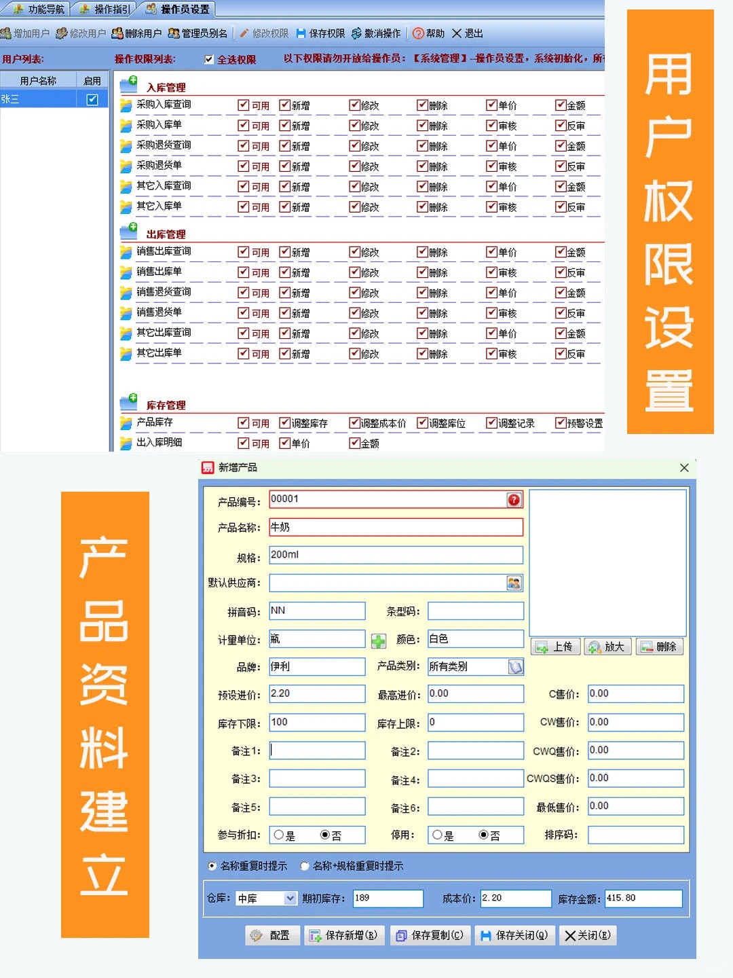Select the 名称+规格重复时提示 radio option

305,866
